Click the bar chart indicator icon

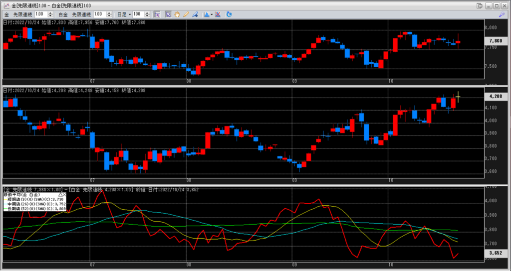(x=206, y=14)
